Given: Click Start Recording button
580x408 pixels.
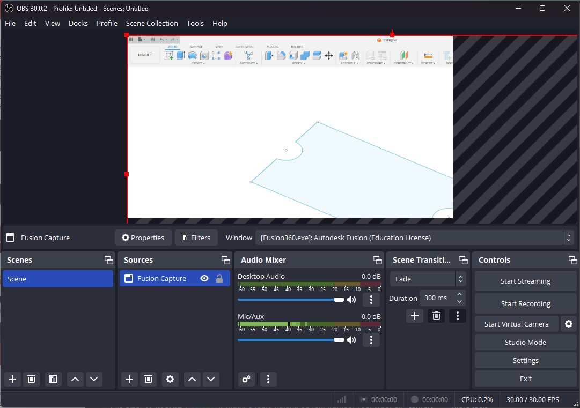Looking at the screenshot, I should [x=525, y=304].
